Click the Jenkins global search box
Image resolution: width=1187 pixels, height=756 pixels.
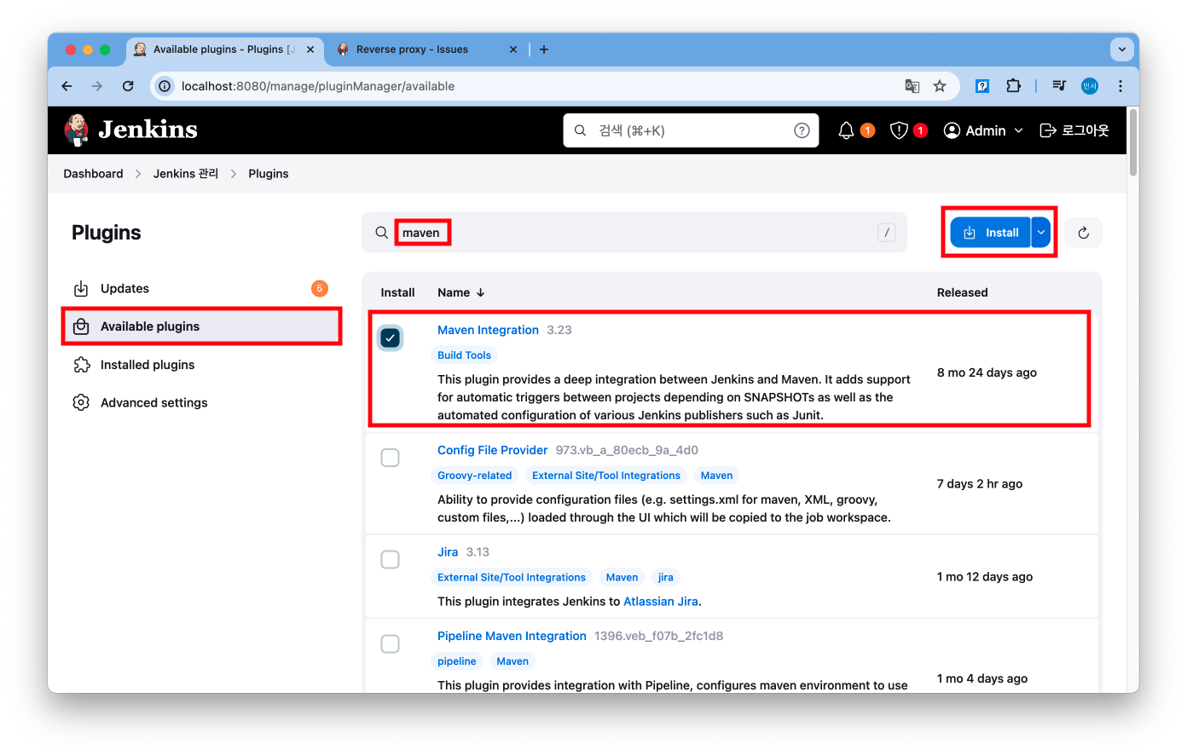[x=691, y=130]
